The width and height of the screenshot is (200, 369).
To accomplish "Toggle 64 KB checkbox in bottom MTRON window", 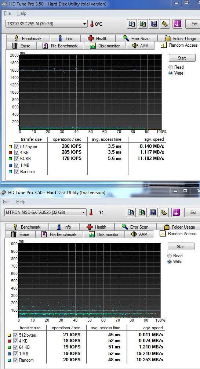I will (x=15, y=347).
